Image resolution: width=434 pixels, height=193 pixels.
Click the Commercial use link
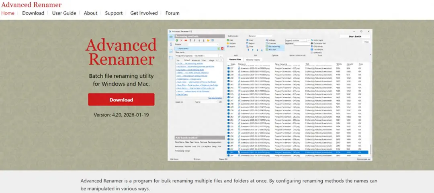point(364,159)
